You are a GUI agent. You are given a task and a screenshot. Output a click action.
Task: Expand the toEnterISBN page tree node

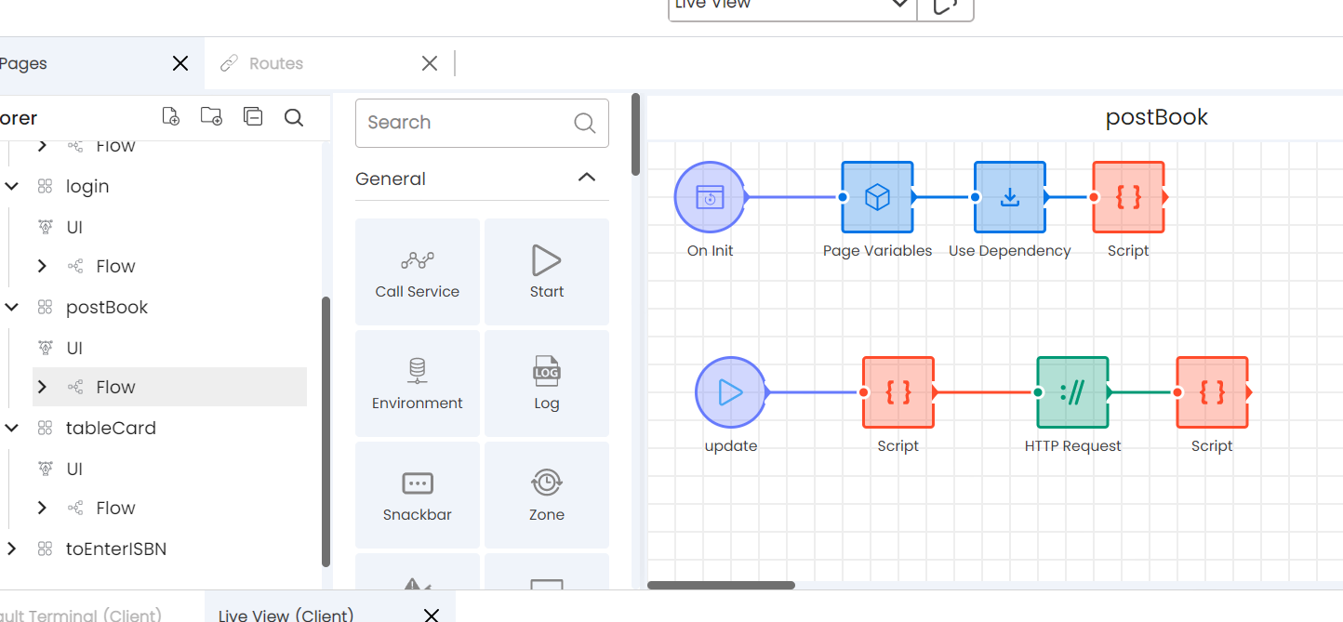(x=11, y=549)
